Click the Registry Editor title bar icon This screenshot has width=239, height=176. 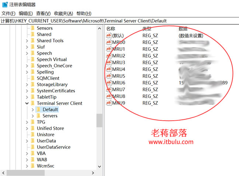5,4
